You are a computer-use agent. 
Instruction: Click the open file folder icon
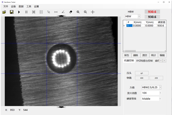(x=4, y=12)
